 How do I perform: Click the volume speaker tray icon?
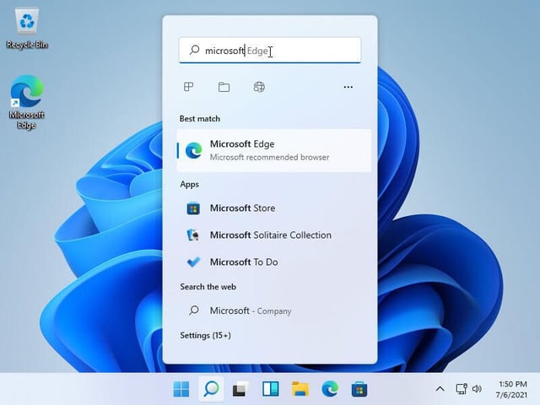(x=477, y=389)
